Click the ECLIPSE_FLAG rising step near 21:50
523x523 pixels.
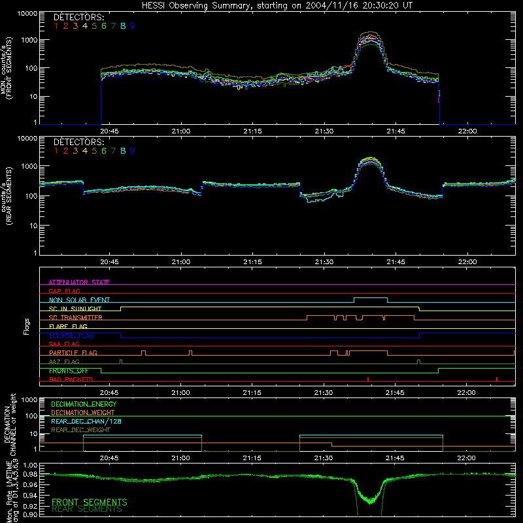click(x=419, y=335)
